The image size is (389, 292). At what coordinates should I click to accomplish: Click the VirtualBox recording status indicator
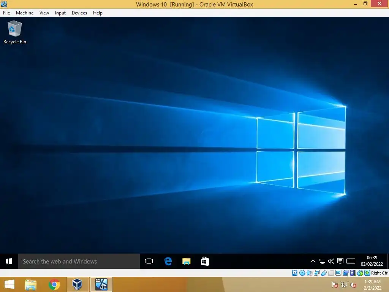click(345, 273)
